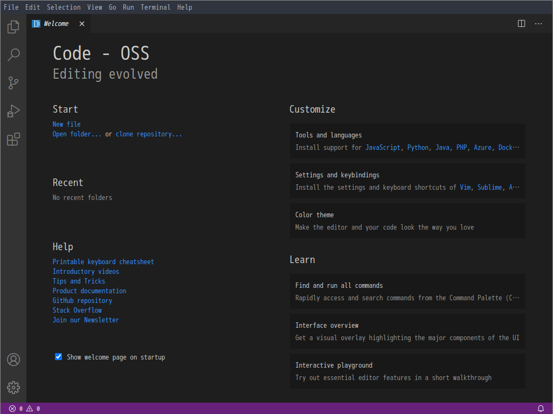The image size is (553, 414).
Task: Open the Interface overview card
Action: (407, 331)
